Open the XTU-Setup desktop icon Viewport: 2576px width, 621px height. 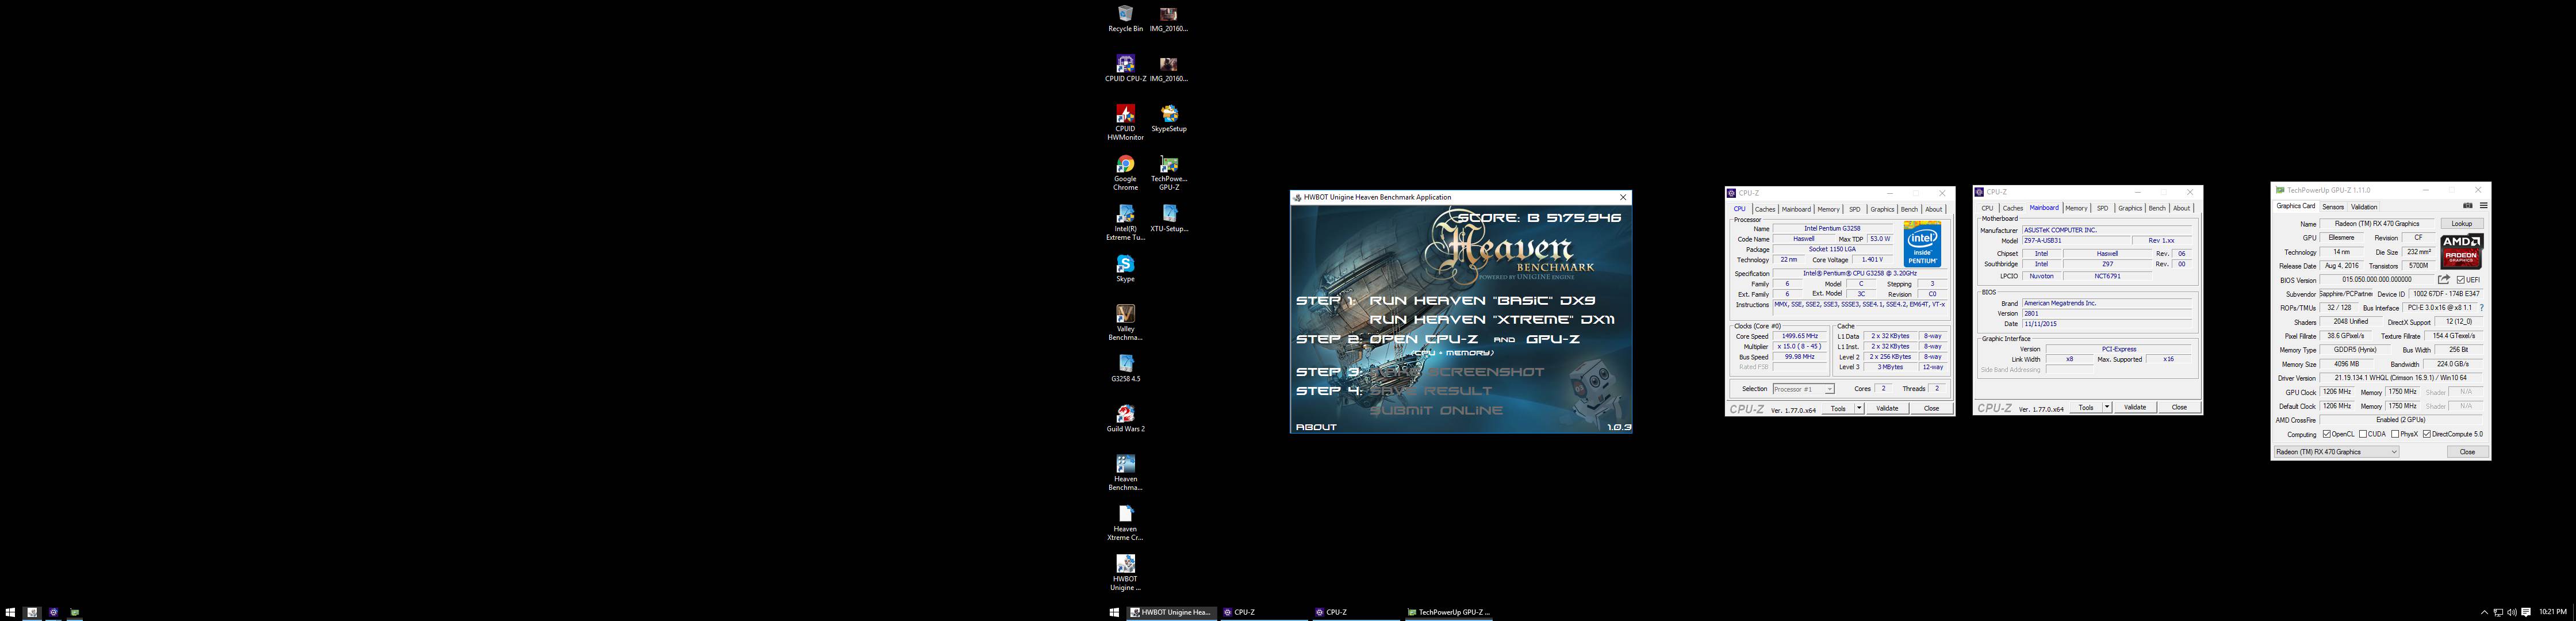[x=1169, y=218]
